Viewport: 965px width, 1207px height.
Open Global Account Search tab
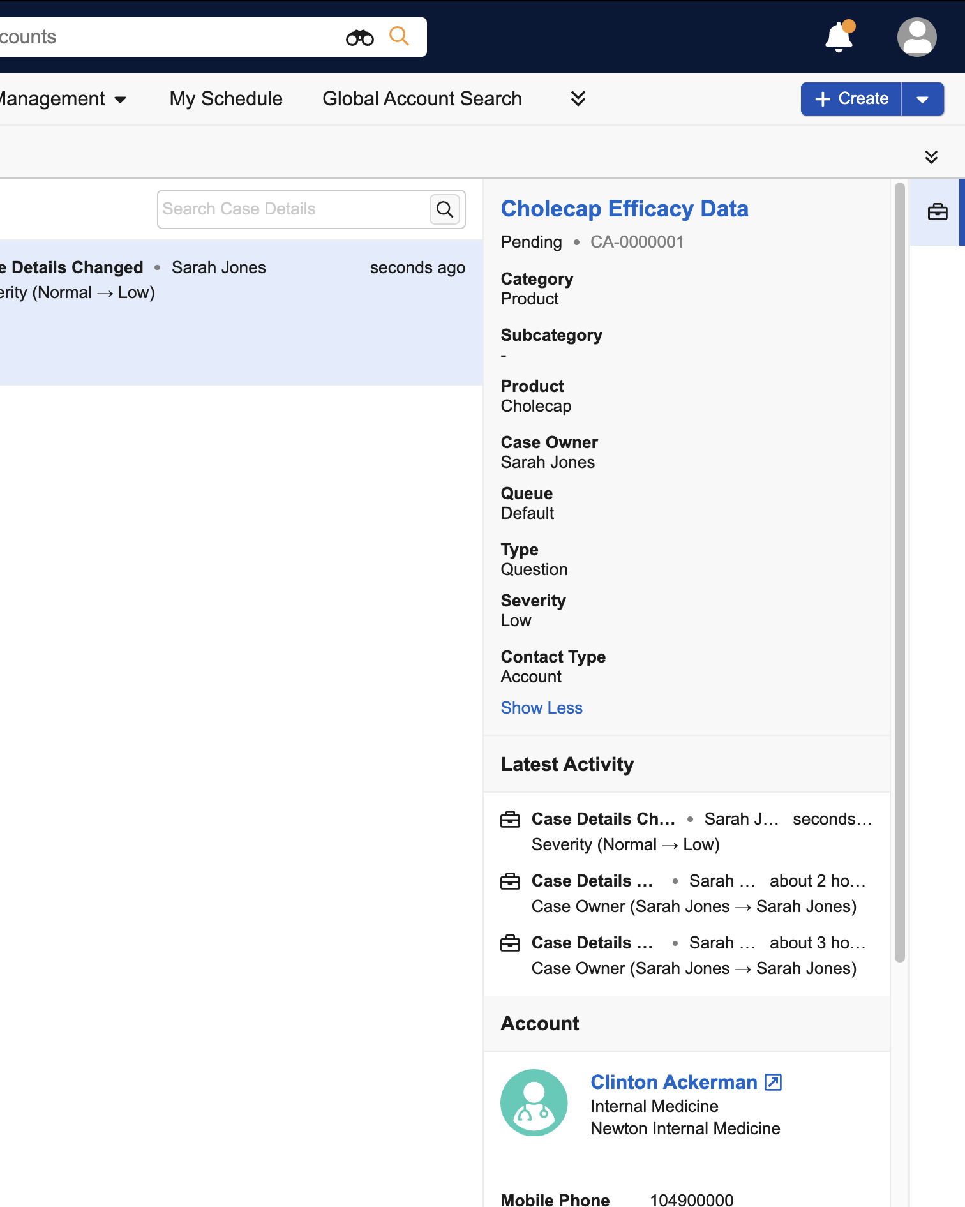click(422, 99)
